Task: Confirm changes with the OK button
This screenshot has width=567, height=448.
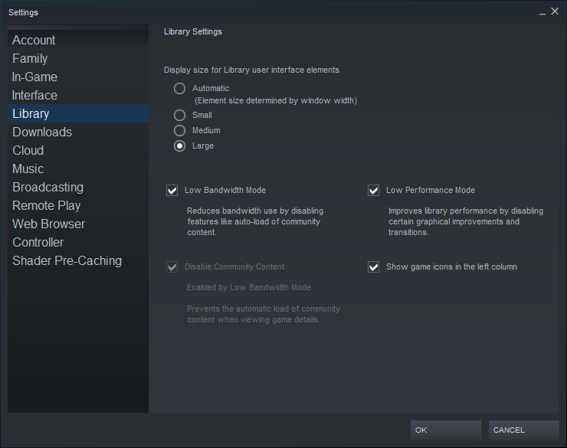Action: coord(445,430)
